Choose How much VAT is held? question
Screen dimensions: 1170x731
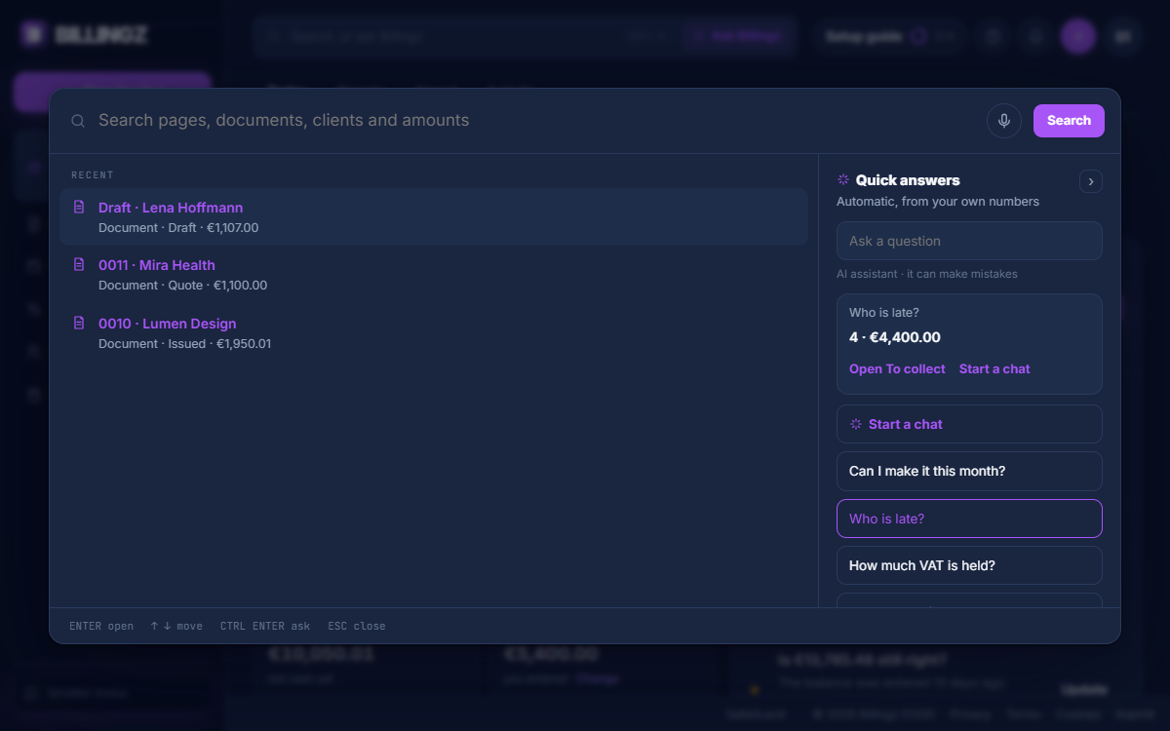[x=969, y=565]
